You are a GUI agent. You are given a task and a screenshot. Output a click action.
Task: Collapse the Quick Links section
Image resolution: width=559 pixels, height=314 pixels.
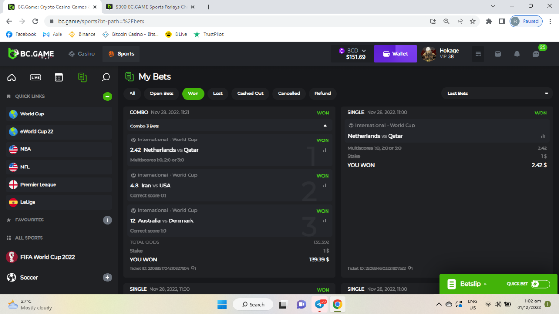click(108, 96)
